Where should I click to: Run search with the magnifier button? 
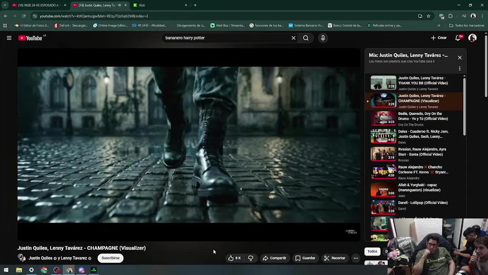coord(306,38)
